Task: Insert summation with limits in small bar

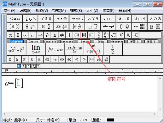Action: click(106, 35)
